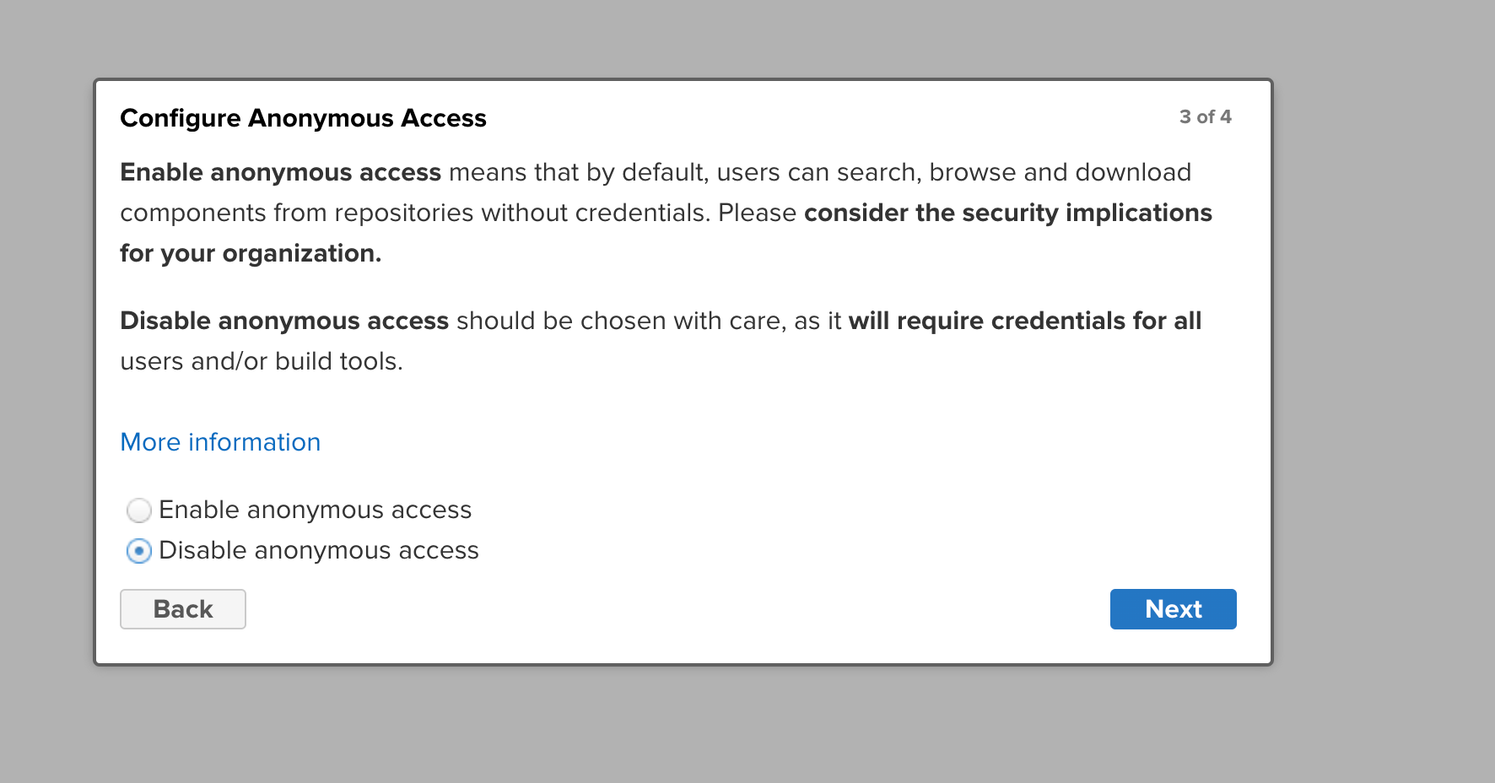Image resolution: width=1495 pixels, height=783 pixels.
Task: Click blank dialog space between Back and Next
Action: (675, 609)
